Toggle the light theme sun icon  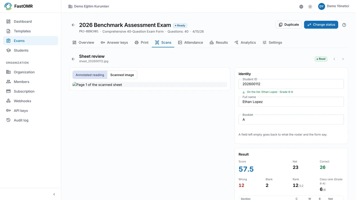[310, 7]
